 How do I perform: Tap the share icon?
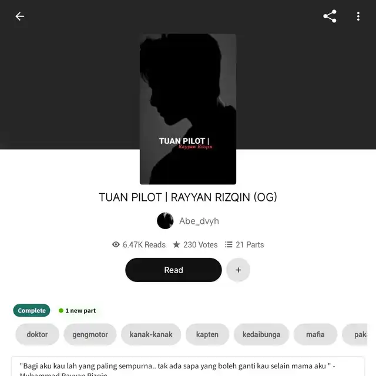click(x=330, y=16)
